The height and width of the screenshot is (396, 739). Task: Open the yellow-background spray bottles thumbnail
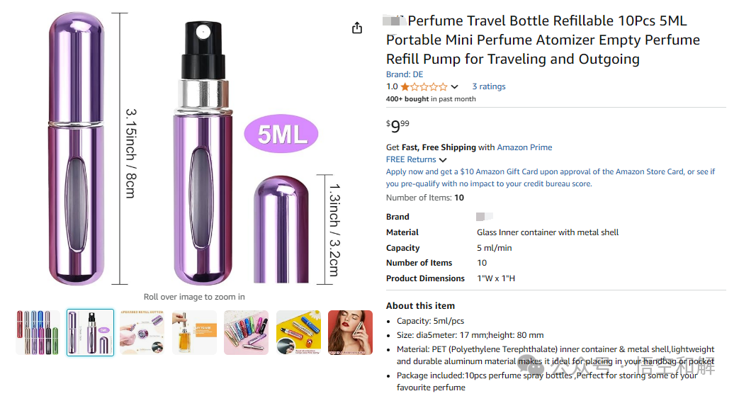click(298, 332)
